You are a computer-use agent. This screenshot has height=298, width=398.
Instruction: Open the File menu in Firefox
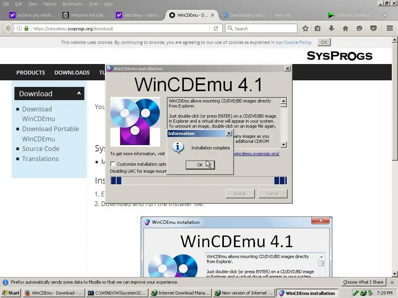[x=6, y=4]
